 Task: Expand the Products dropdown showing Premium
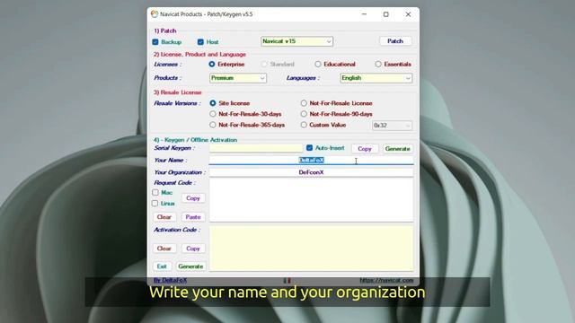pyautogui.click(x=238, y=78)
